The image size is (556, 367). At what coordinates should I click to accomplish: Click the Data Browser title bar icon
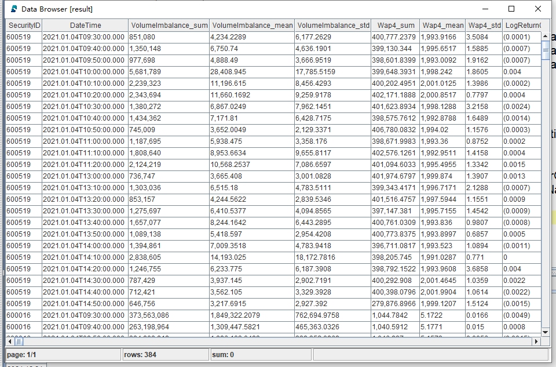13,9
